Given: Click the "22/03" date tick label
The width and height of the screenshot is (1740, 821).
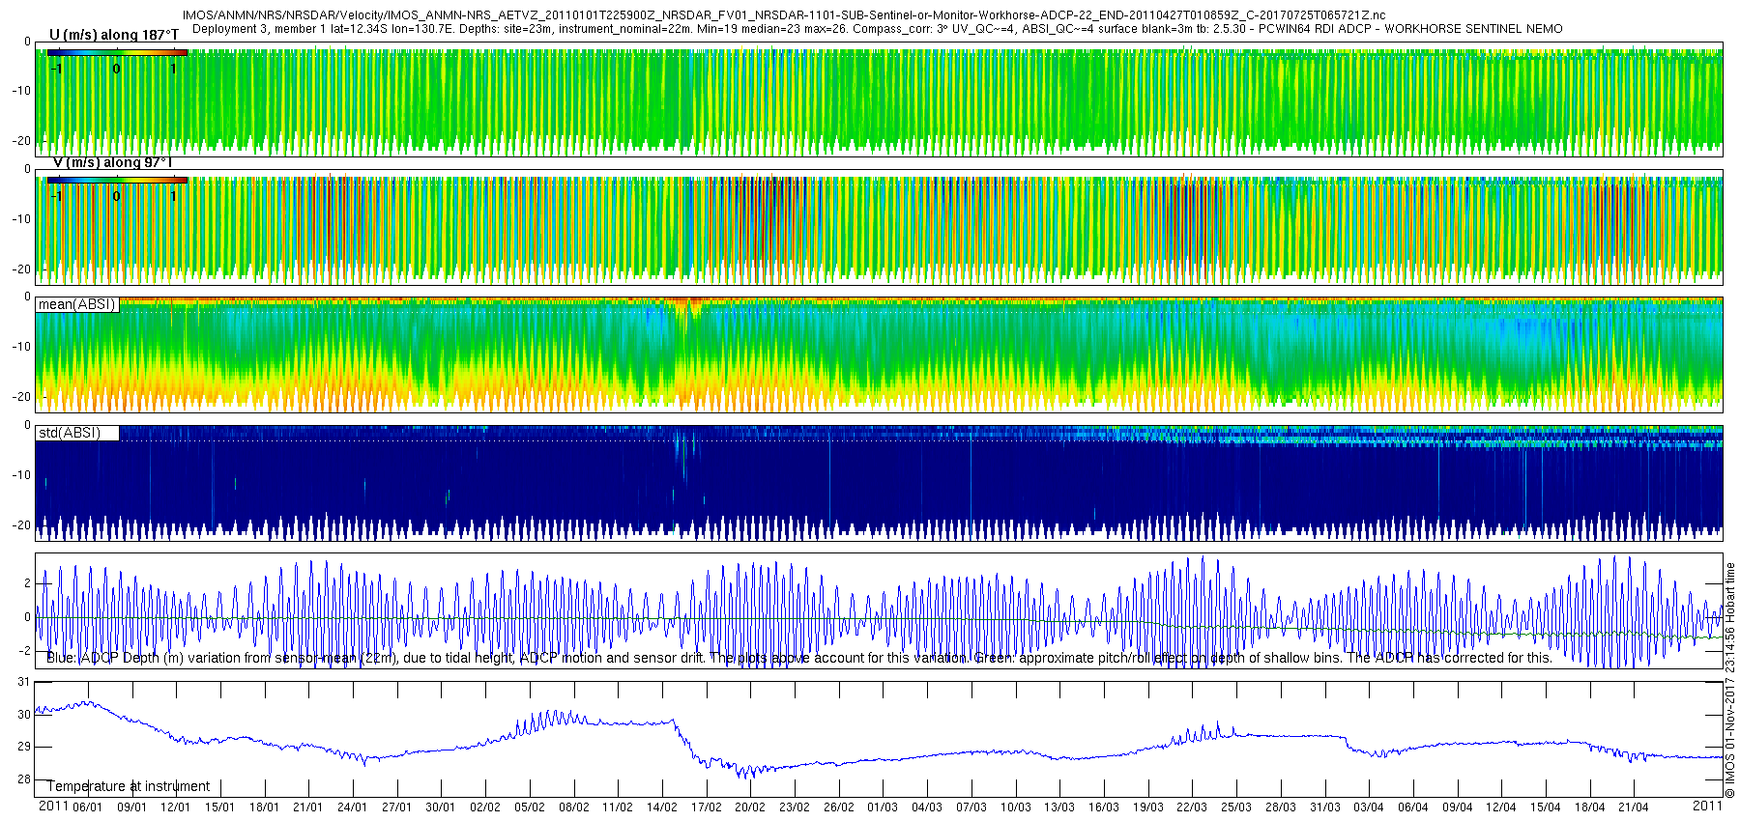Looking at the screenshot, I should point(1192,807).
